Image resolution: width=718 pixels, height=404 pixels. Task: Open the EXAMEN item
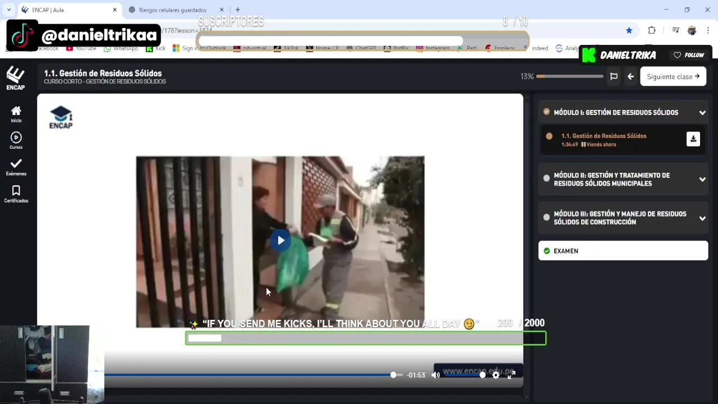(x=623, y=251)
